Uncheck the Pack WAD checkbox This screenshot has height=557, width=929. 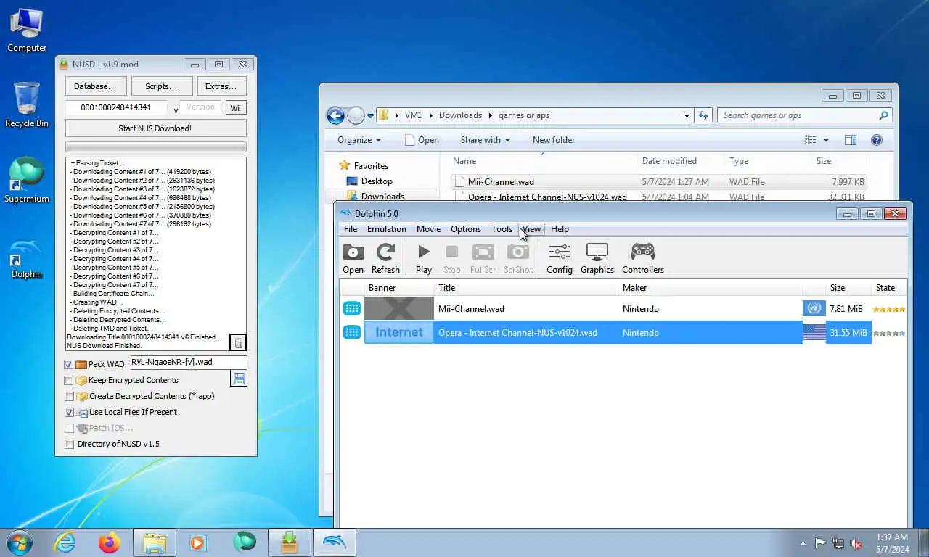pos(69,365)
